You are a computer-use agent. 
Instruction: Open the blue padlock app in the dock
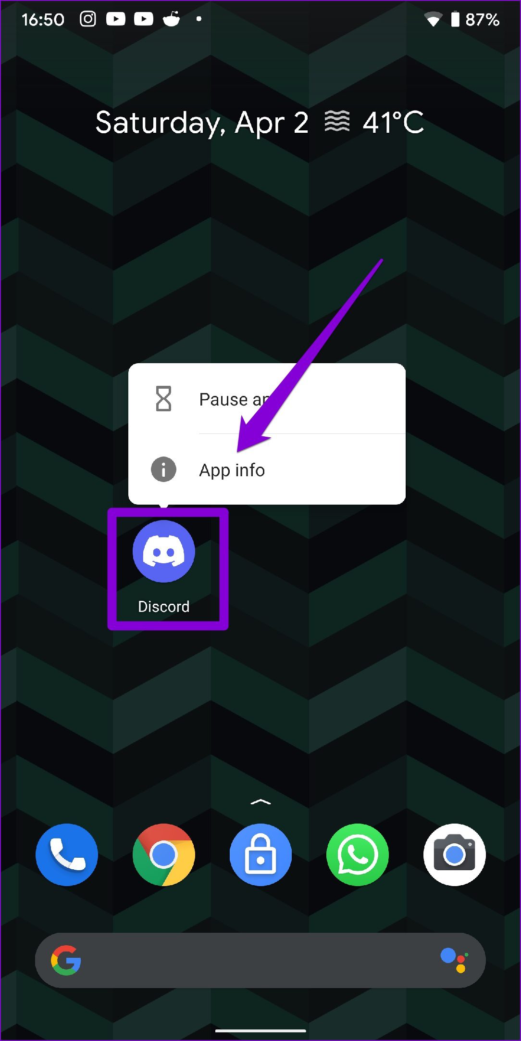260,855
